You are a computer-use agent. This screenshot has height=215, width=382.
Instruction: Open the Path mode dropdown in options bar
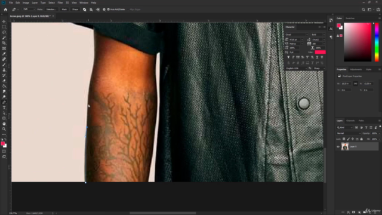[x=29, y=10]
